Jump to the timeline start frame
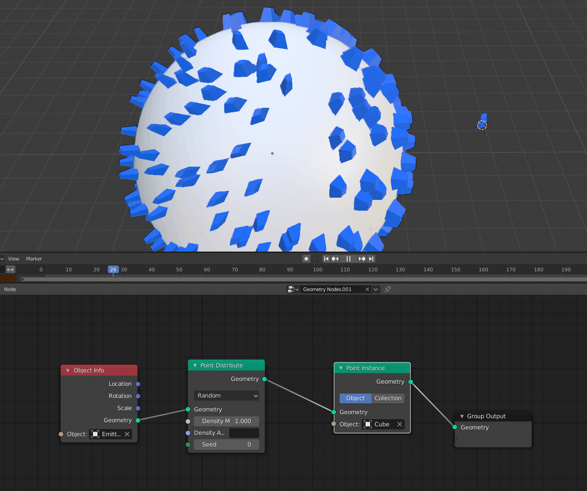The height and width of the screenshot is (491, 587). point(327,259)
